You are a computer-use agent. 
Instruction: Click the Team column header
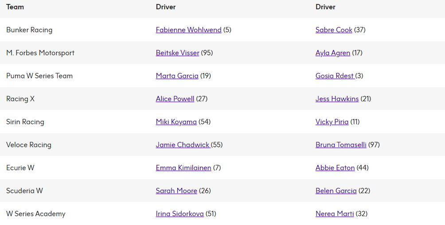(x=15, y=7)
